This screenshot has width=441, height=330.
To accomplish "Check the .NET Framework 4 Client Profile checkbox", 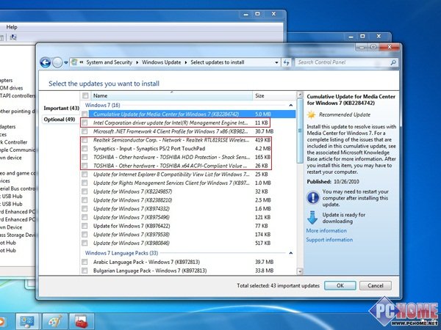I will click(85, 131).
